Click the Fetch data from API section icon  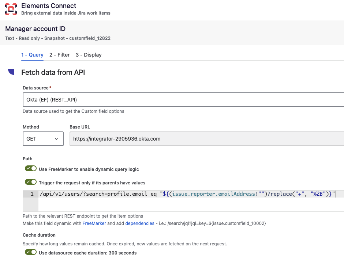click(x=11, y=72)
